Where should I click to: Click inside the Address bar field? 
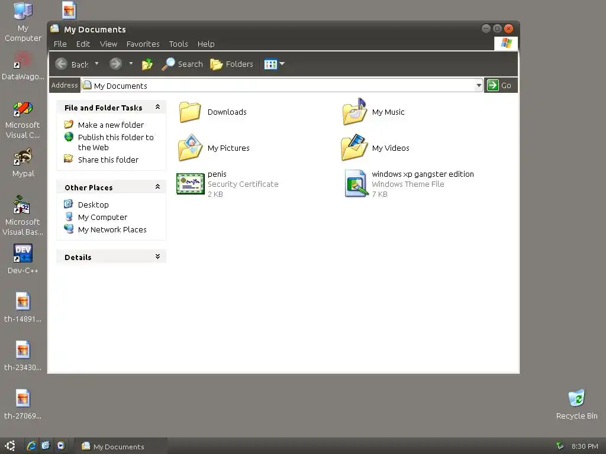(282, 85)
